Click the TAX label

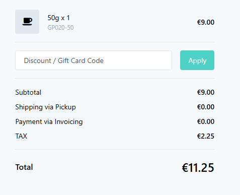point(21,136)
